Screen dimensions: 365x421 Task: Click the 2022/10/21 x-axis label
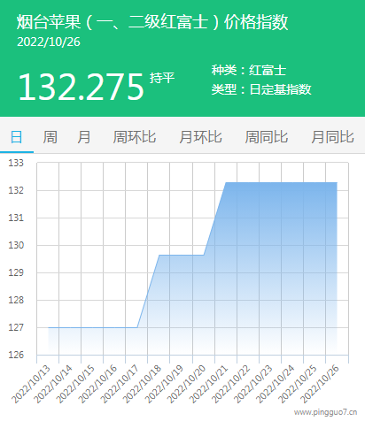pyautogui.click(x=209, y=385)
